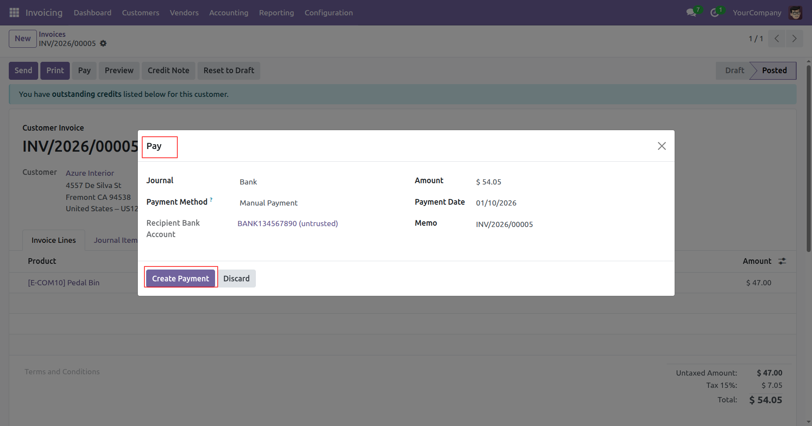Go to previous record arrow

pos(776,39)
